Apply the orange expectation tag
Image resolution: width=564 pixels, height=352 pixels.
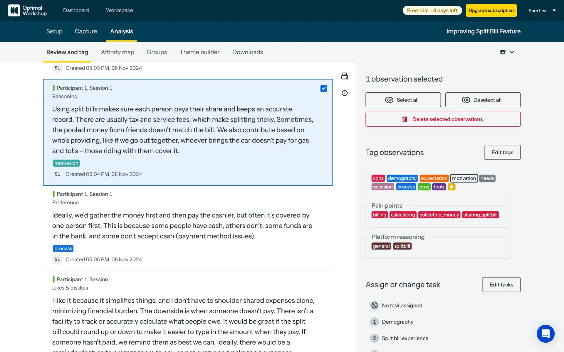coord(434,178)
